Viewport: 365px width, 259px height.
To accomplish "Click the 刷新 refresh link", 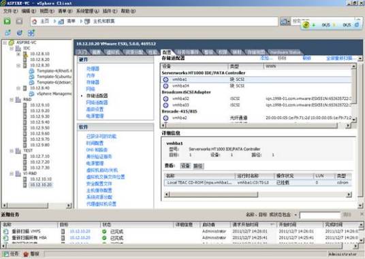I will (x=306, y=58).
